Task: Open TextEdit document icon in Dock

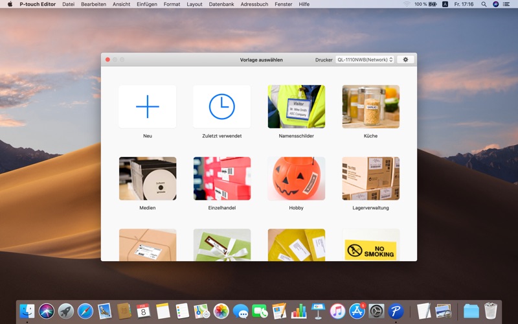Action: (424, 311)
